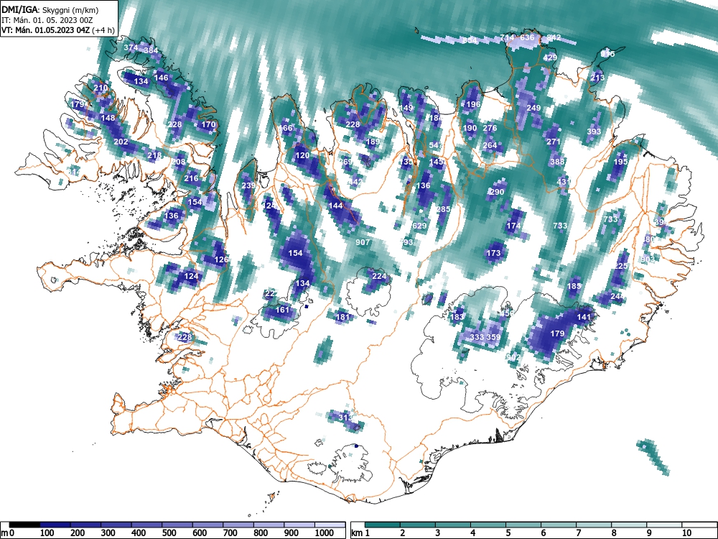Screen dimensions: 718x539
Task: Click the 264 value on the map
Action: click(x=490, y=145)
